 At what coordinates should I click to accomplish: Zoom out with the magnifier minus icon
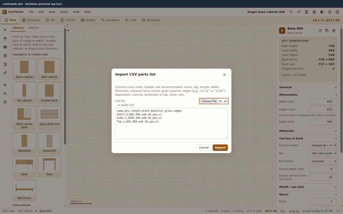pyautogui.click(x=5, y=94)
